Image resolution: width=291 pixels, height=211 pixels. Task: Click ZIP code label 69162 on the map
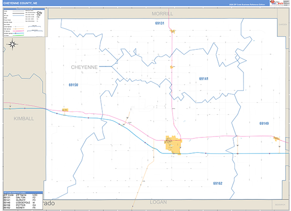[218, 183]
